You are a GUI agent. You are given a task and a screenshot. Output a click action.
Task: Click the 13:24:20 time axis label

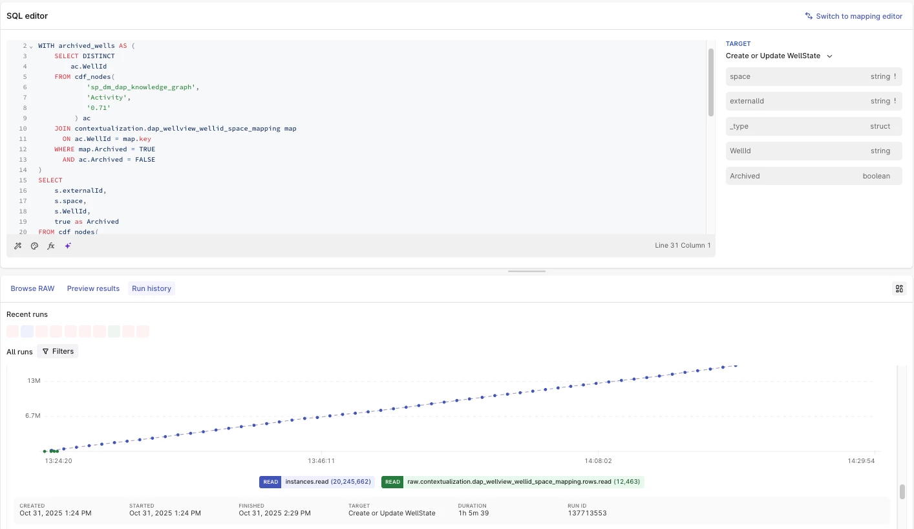pyautogui.click(x=58, y=461)
